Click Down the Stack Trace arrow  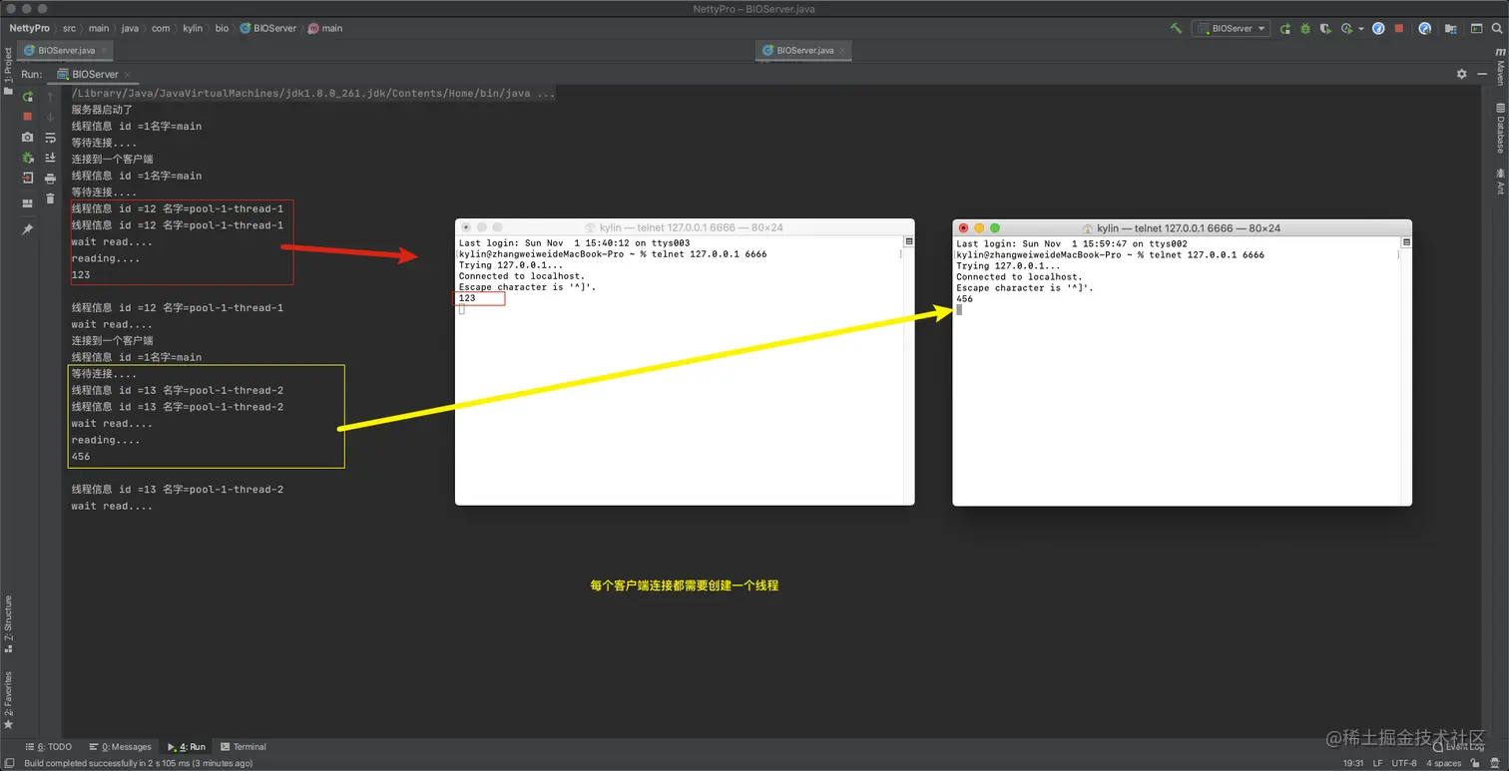point(50,117)
